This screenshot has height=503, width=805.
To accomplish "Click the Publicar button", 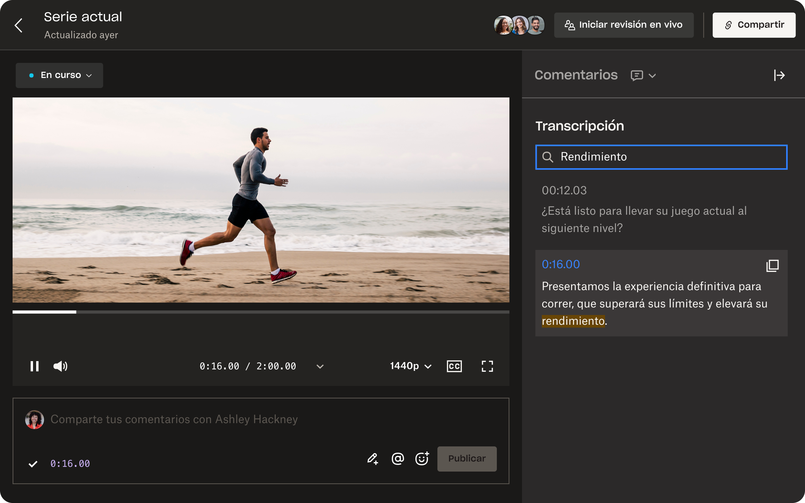I will [467, 459].
